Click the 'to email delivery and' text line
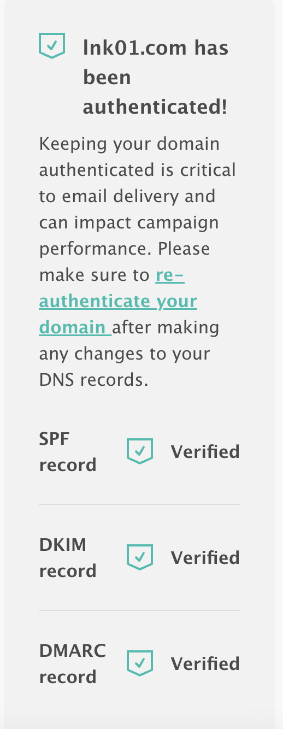 coord(127,196)
